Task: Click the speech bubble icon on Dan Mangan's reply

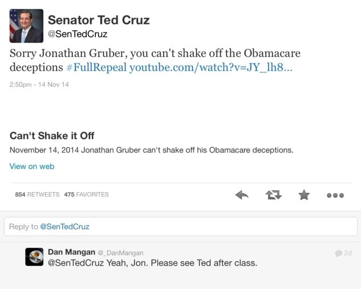Action: 338,253
